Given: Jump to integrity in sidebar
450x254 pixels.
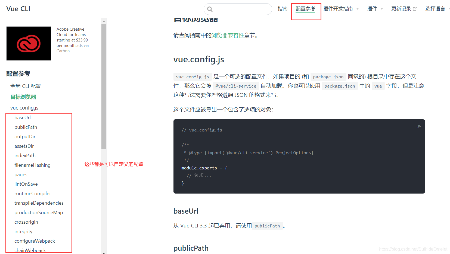Looking at the screenshot, I should (23, 231).
